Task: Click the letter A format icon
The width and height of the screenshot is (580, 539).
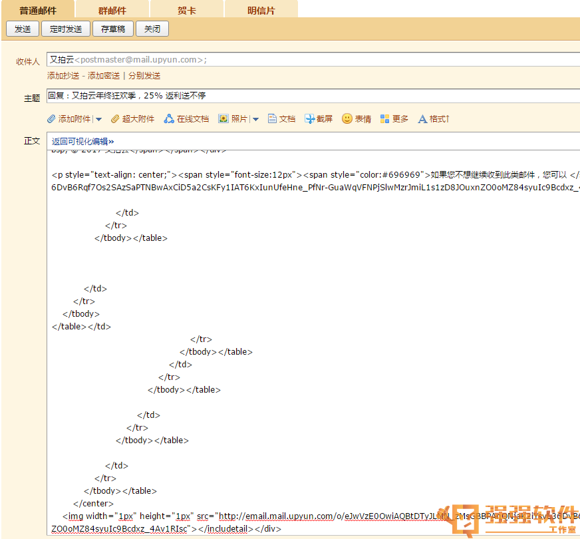Action: pos(422,119)
